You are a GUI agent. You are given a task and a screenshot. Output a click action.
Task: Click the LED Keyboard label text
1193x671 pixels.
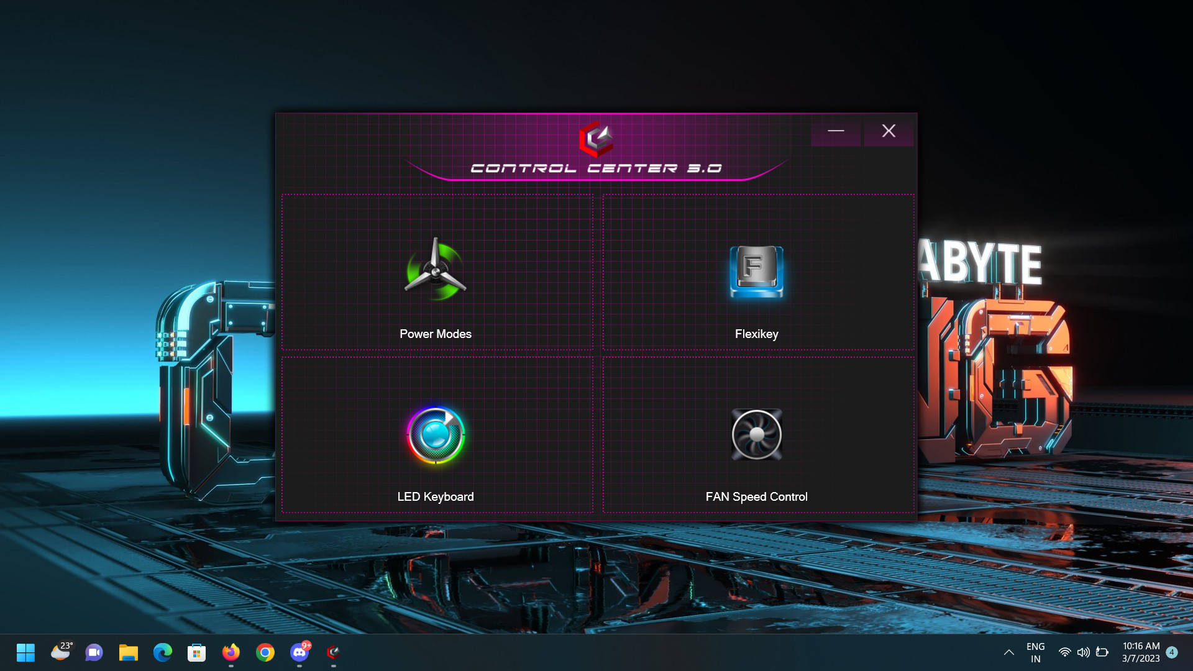(x=435, y=496)
